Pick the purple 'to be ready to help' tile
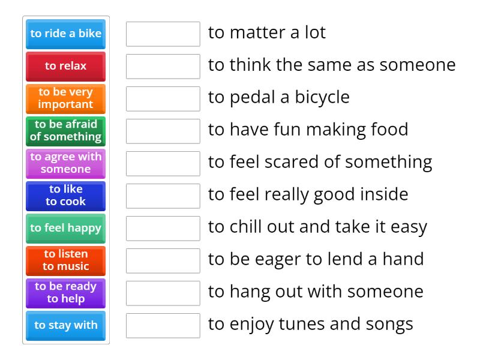 coord(66,293)
